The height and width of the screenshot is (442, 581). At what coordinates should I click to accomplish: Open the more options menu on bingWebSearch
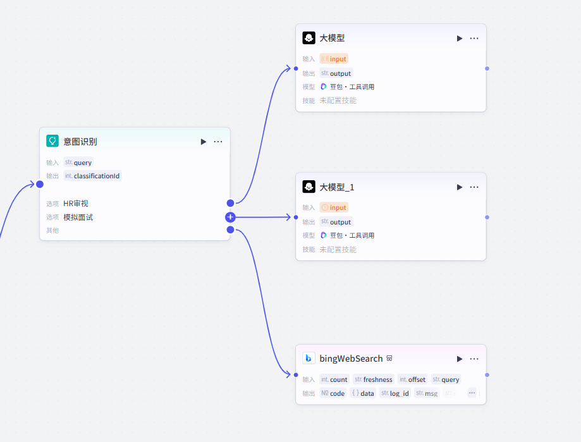(x=474, y=359)
